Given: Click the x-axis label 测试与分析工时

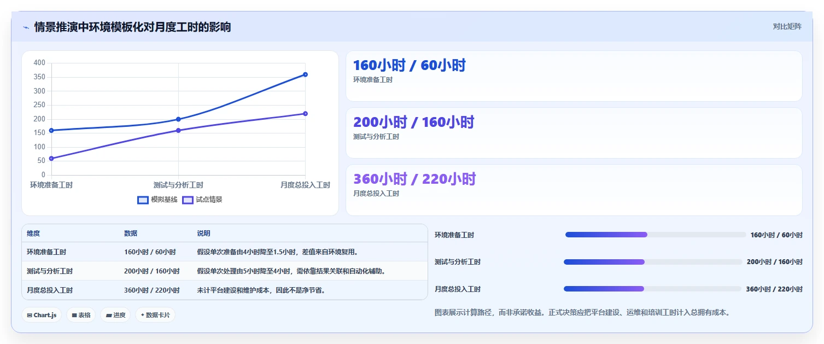Looking at the screenshot, I should (178, 185).
